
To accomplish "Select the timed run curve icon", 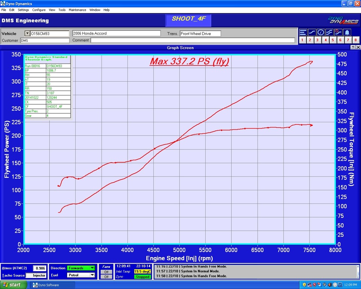I will (337, 32).
